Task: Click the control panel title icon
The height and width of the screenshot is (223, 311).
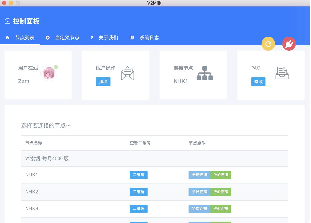Action: [x=8, y=21]
